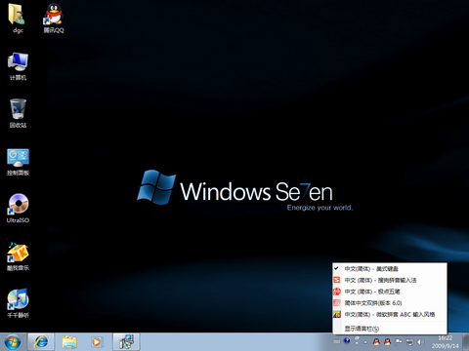Click the network tray icon
Screen dimensions: 469x351
point(409,342)
